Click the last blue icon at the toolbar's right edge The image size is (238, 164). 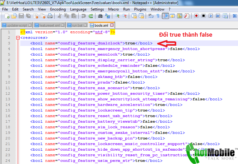pyautogui.click(x=235, y=16)
